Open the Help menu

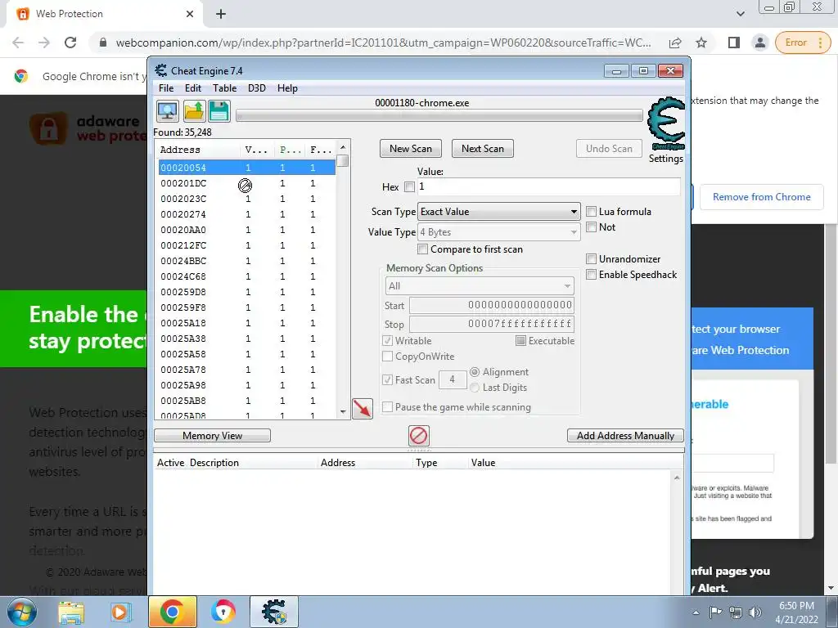pyautogui.click(x=287, y=88)
